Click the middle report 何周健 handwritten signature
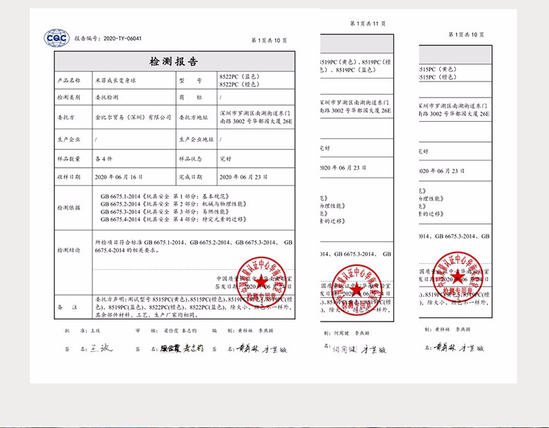Screen dimensions: 549x428 point(345,349)
